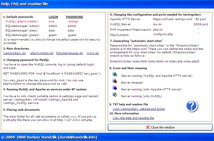The width and height of the screenshot is (214, 141).
Task: Click the 'Help, FAQ and readme file' title
Action: pos(24,4)
